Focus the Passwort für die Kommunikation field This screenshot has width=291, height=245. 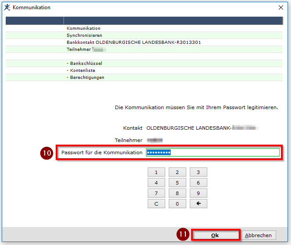(213, 153)
